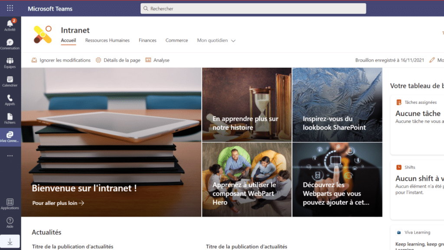Click the Shifts card icon
Viewport: 444px width, 250px height.
click(399, 167)
